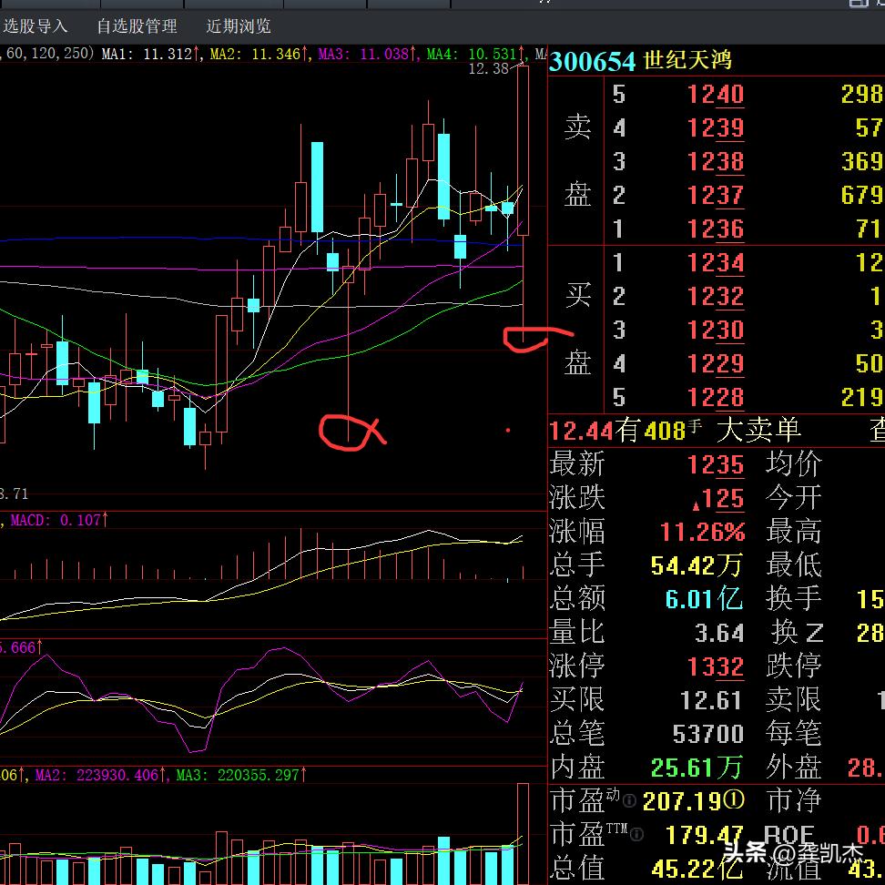This screenshot has height=885, width=885.
Task: Pick sell level 2 price 1237
Action: pos(715,196)
